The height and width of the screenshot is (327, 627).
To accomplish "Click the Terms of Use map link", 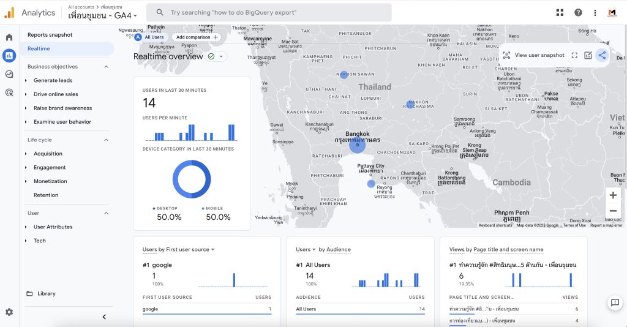I will point(574,225).
